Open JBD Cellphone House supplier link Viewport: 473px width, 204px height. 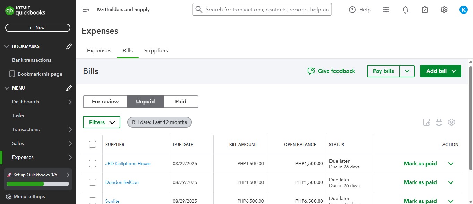128,164
